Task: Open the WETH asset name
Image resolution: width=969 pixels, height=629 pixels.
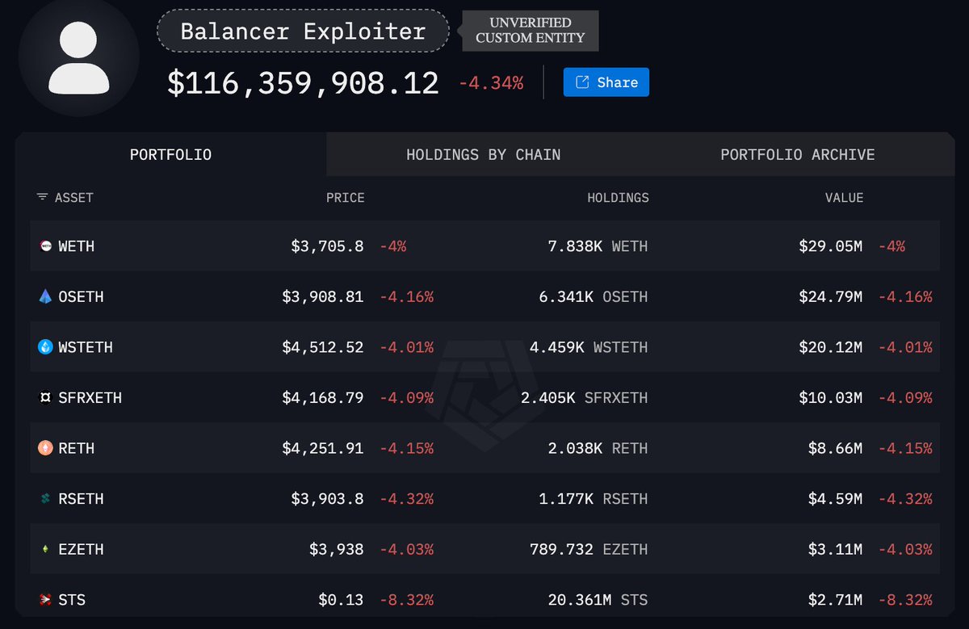Action: click(x=77, y=246)
